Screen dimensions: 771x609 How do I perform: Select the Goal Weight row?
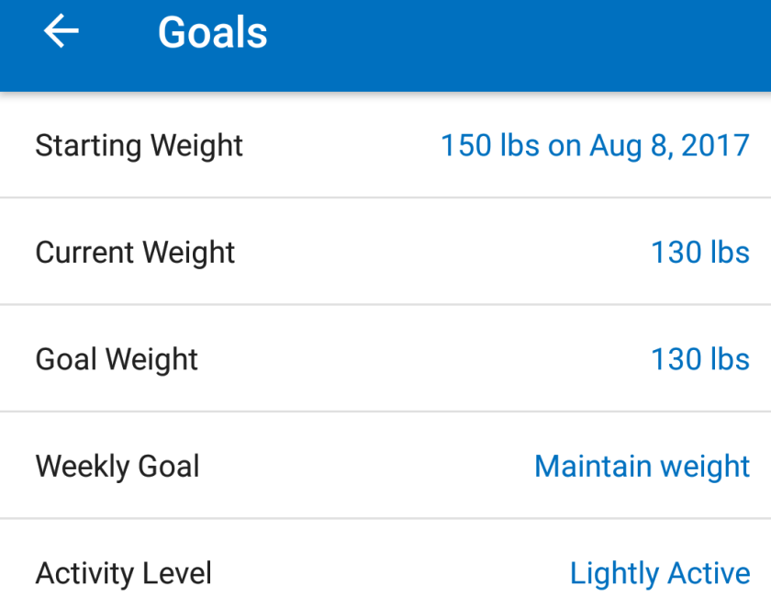[x=413, y=359]
